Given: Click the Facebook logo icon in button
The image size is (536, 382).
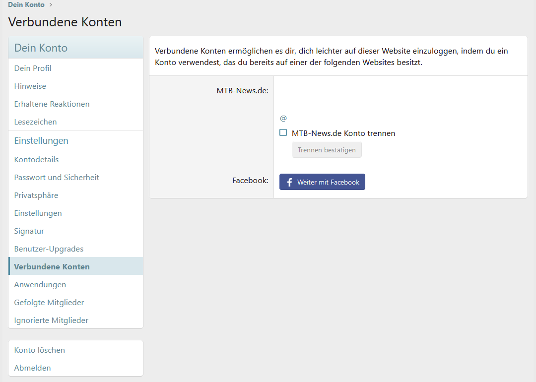Looking at the screenshot, I should coord(289,182).
